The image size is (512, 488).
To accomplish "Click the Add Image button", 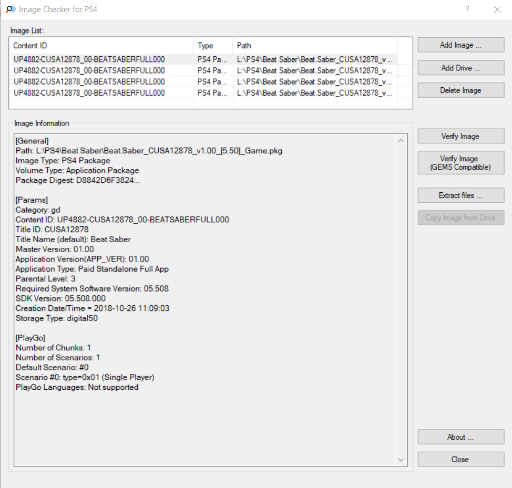I will point(460,45).
